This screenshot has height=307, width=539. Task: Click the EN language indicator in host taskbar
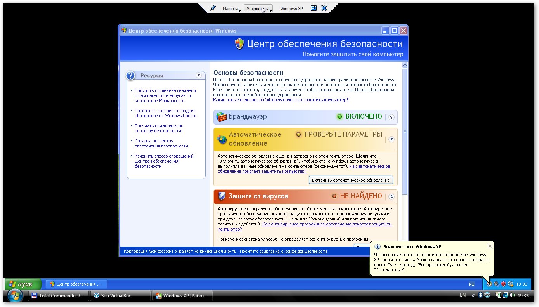coord(463,295)
